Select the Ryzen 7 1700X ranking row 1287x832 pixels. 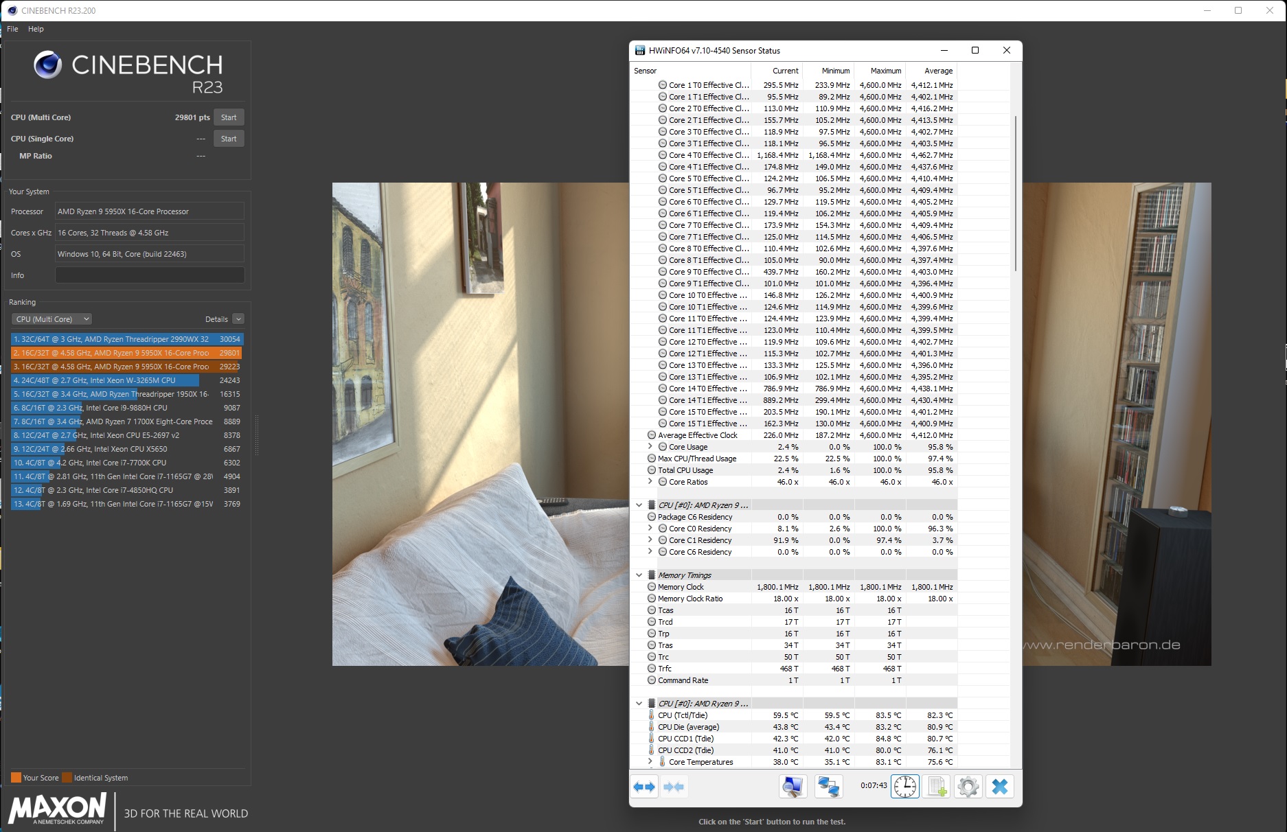point(127,421)
